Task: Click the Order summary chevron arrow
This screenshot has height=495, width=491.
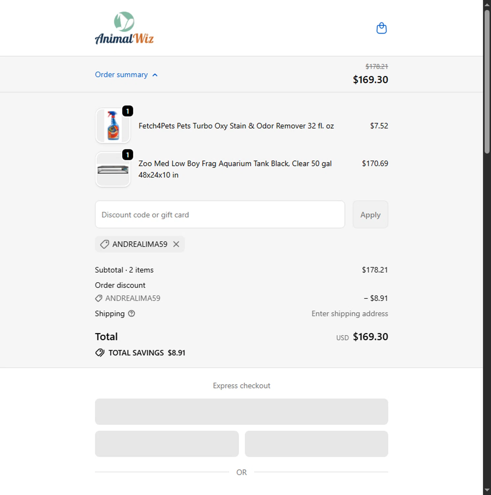Action: click(x=155, y=75)
